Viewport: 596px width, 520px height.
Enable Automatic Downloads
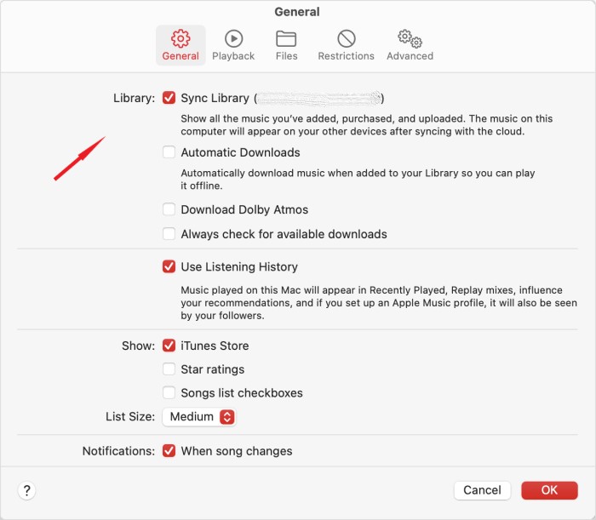click(169, 152)
